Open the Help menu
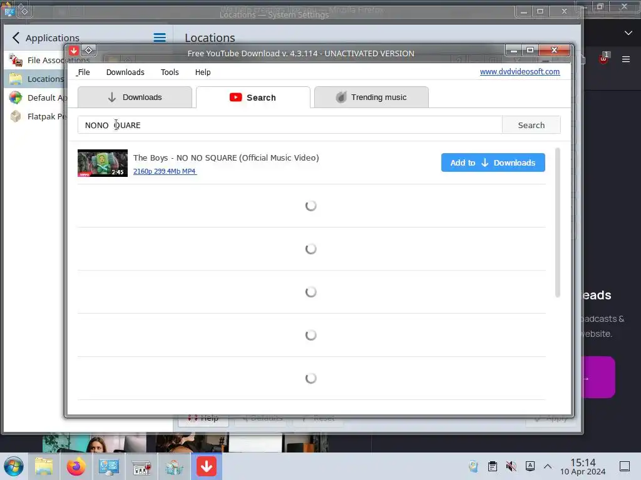This screenshot has height=480, width=641. click(x=203, y=72)
